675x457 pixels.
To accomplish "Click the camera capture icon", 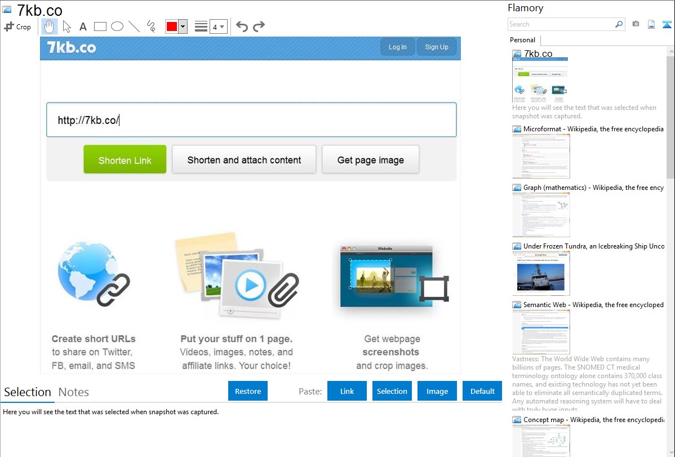I will click(x=636, y=24).
